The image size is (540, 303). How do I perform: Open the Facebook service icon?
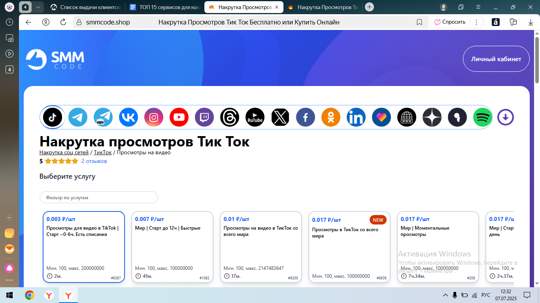[x=306, y=117]
